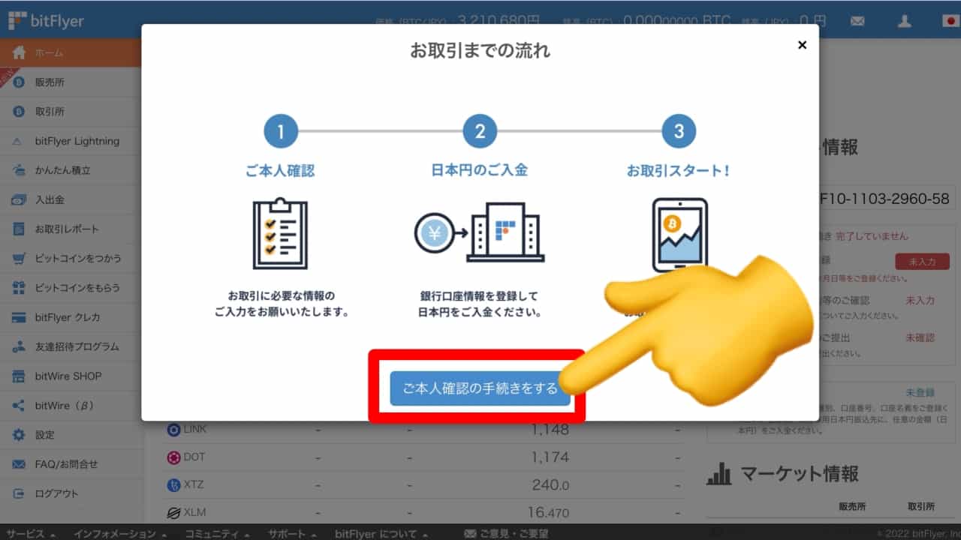Open bitFlyer Lightning in sidebar
The width and height of the screenshot is (961, 540).
pyautogui.click(x=77, y=141)
